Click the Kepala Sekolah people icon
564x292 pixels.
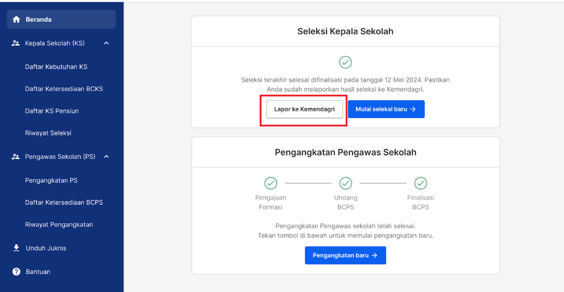[x=16, y=43]
